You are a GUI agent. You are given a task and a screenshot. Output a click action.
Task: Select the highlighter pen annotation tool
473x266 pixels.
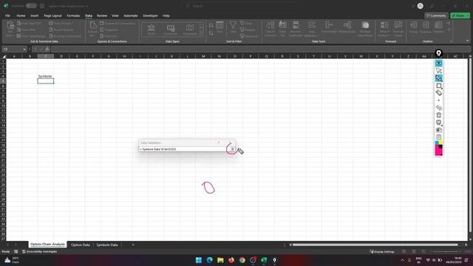438,78
